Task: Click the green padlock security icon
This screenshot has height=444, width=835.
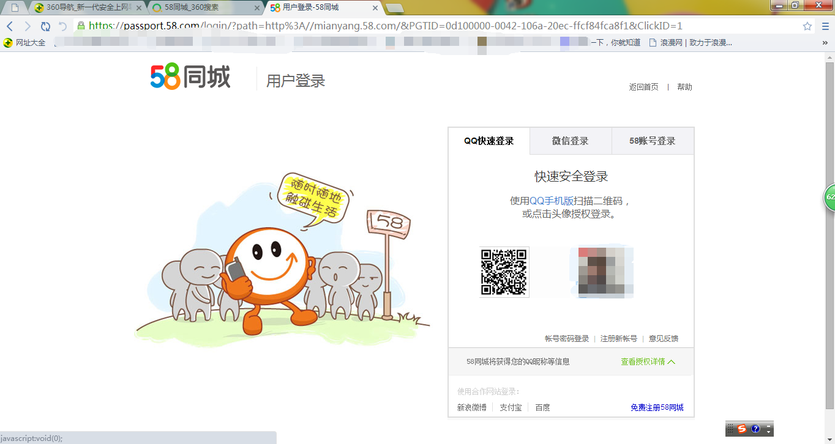Action: 81,26
